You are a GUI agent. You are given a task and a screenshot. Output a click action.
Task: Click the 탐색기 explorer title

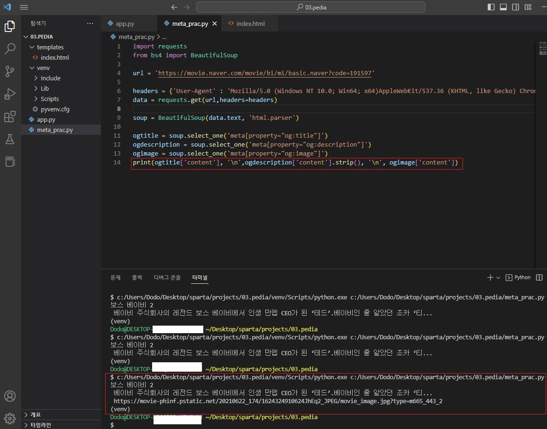(38, 23)
